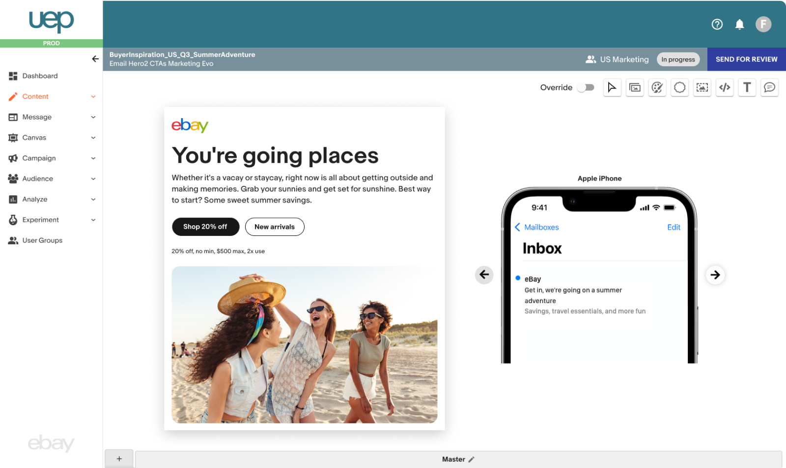786x468 pixels.
Task: Toggle the Override switch
Action: [x=586, y=87]
